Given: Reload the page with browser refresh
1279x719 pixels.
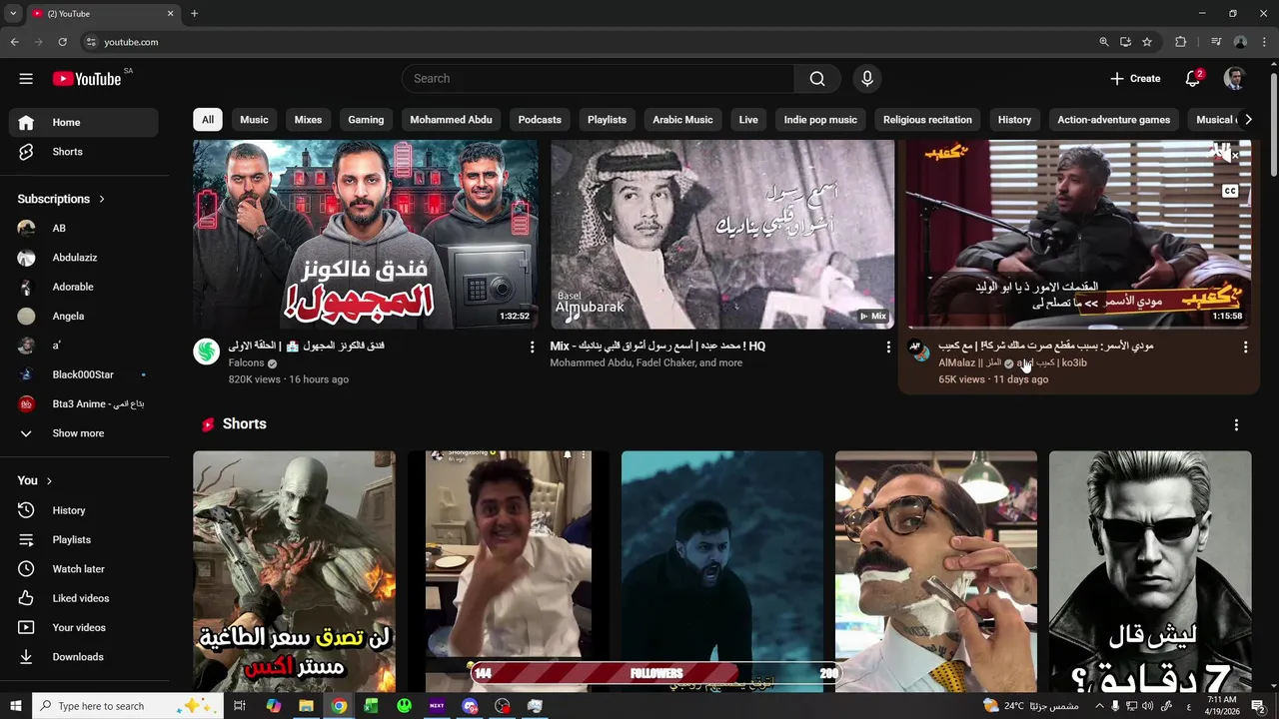Looking at the screenshot, I should (62, 42).
